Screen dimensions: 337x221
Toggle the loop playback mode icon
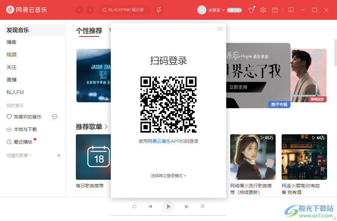pyautogui.click(x=134, y=206)
